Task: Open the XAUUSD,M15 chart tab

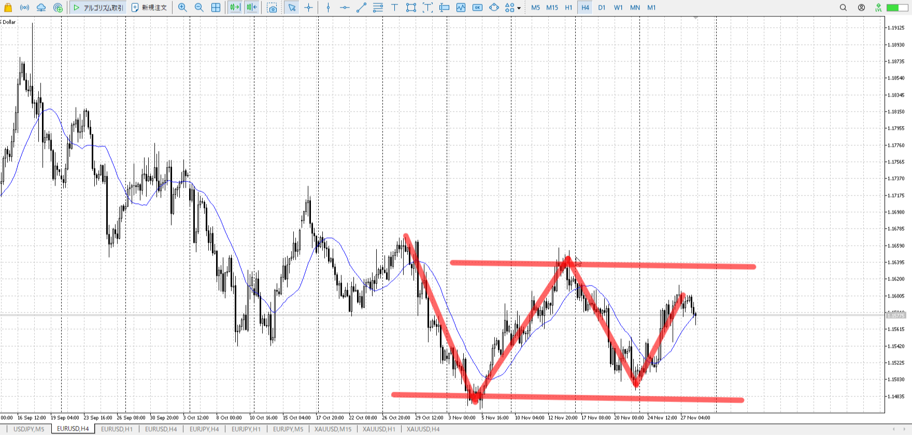Action: pos(333,429)
